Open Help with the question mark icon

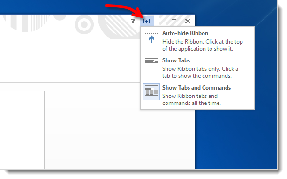click(133, 21)
